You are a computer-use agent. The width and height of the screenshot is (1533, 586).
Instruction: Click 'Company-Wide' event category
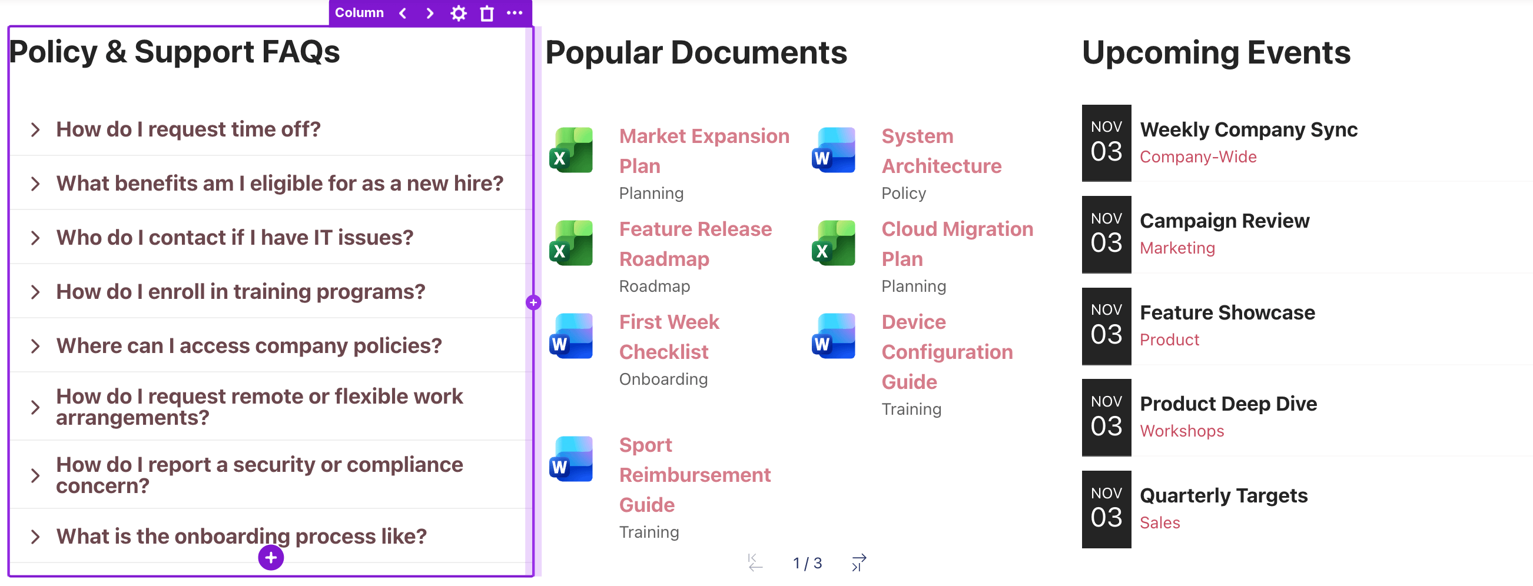point(1198,157)
